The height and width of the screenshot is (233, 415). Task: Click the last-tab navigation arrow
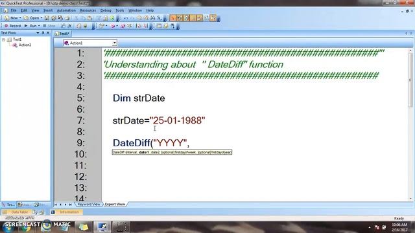tap(71, 205)
